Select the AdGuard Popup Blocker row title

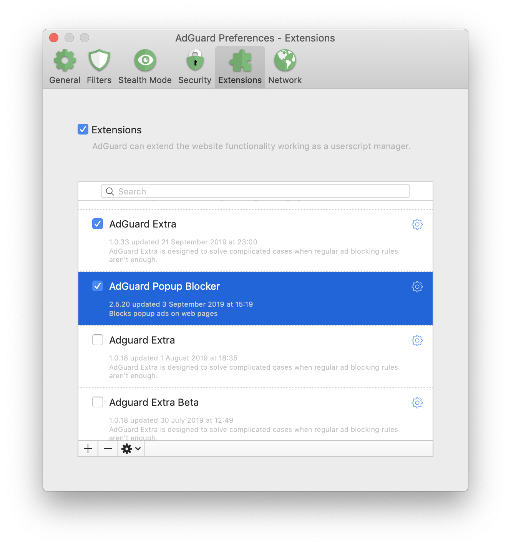point(164,287)
